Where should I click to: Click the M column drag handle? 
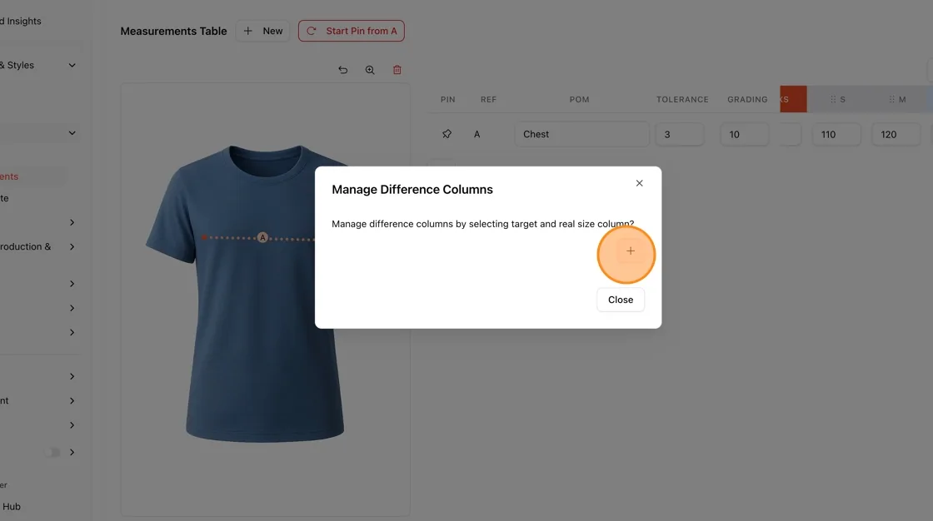point(891,99)
